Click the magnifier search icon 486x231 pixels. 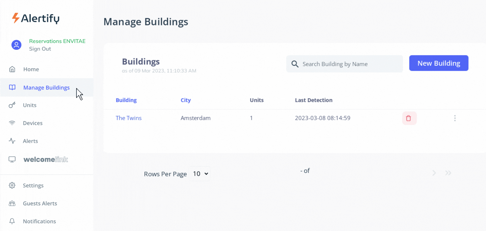click(x=295, y=64)
